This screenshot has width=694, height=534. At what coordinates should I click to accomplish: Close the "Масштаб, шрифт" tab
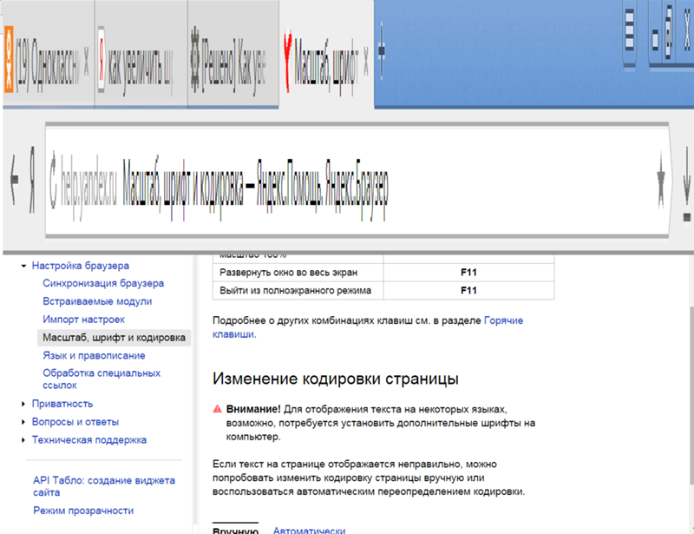pyautogui.click(x=366, y=61)
